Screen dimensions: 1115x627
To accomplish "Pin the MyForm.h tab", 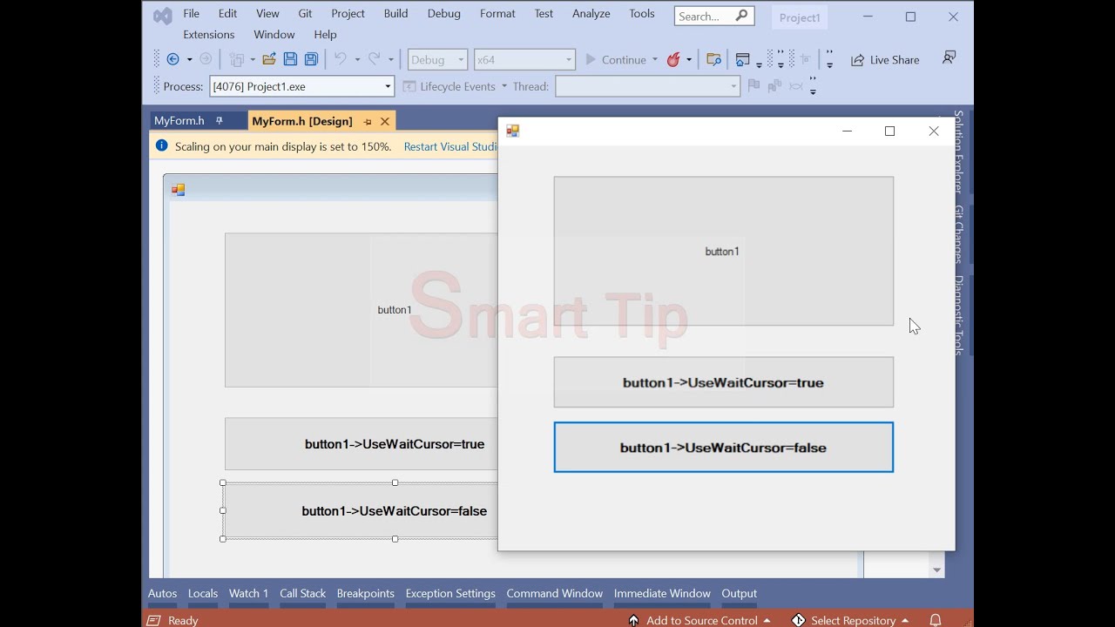I will [x=220, y=121].
